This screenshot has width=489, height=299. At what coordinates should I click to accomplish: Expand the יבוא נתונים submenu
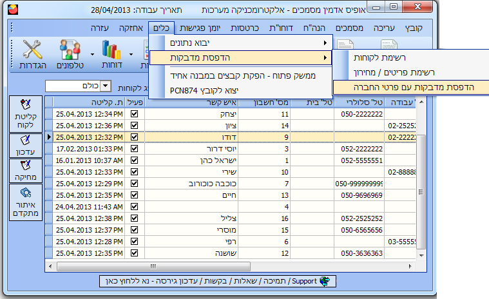(x=325, y=43)
